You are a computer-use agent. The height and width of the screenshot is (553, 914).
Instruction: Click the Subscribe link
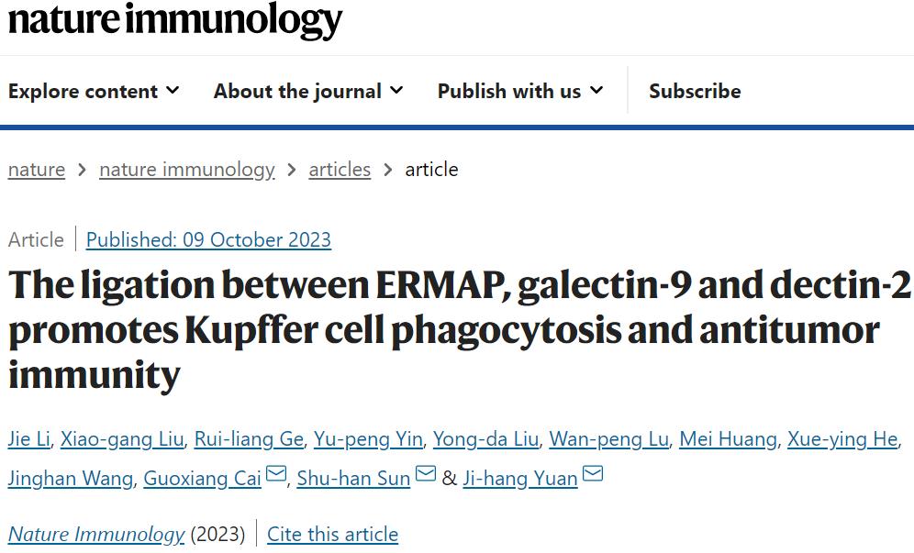(695, 91)
